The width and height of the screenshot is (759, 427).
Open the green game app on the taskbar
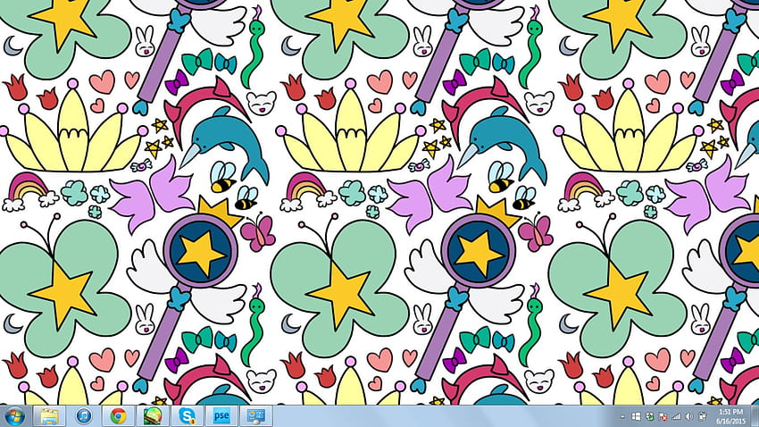tap(153, 416)
